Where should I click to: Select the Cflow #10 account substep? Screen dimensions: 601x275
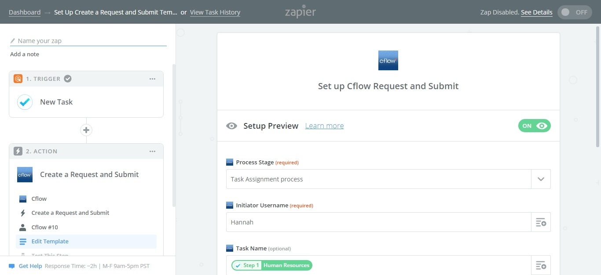pos(86,227)
